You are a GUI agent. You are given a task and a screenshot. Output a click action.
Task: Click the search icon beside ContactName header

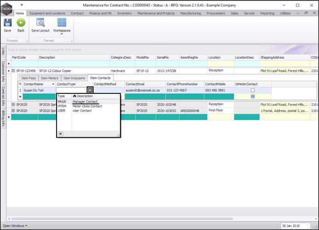click(x=20, y=84)
